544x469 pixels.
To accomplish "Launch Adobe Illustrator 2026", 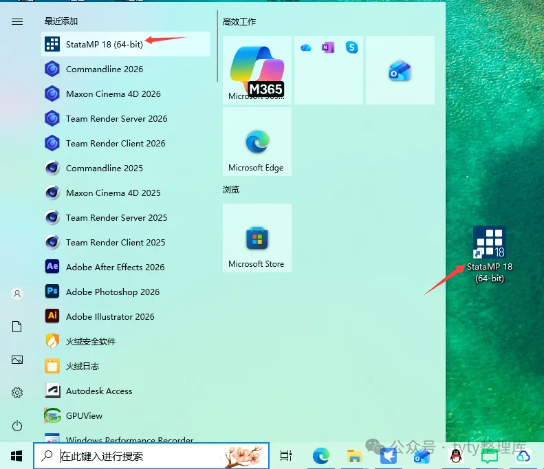I will [126, 316].
